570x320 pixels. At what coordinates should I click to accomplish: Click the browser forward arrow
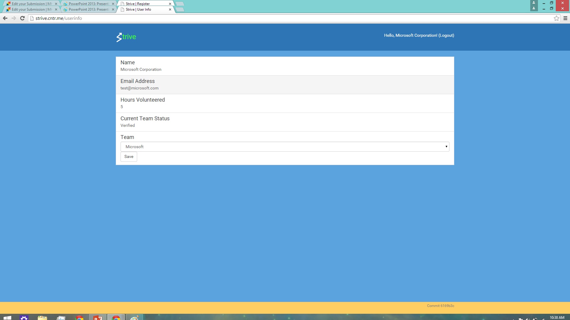[14, 18]
